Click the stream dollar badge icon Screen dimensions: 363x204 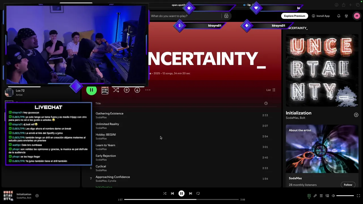pos(179,25)
